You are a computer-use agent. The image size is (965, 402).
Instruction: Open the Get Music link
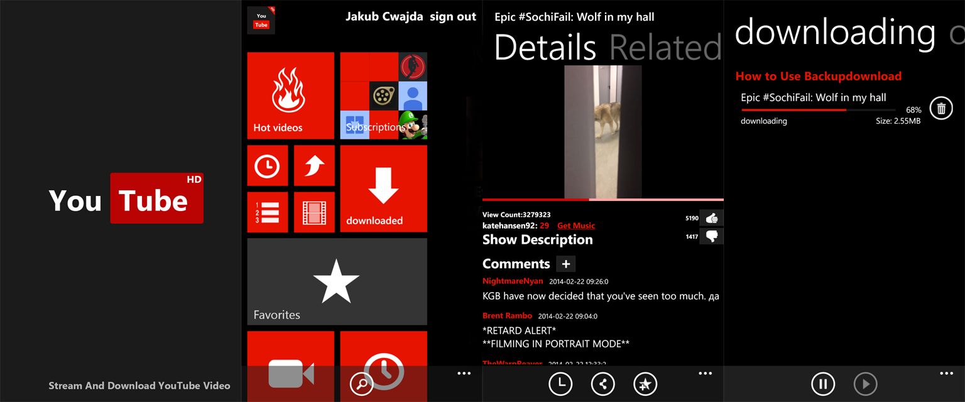tap(575, 225)
